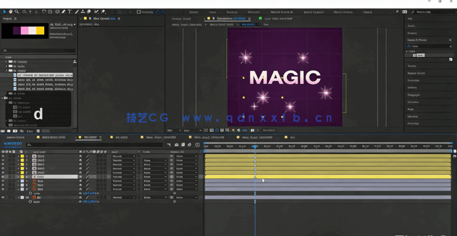Toggle visibility of the highlighted selected layer
This screenshot has width=457, height=236.
pyautogui.click(x=3, y=177)
